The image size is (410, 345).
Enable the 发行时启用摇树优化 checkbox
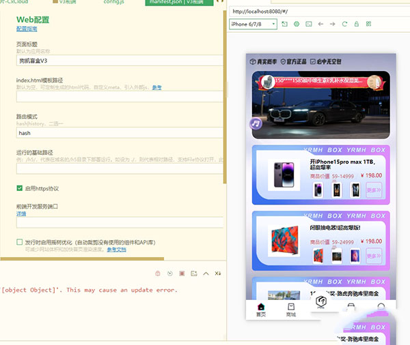point(20,242)
